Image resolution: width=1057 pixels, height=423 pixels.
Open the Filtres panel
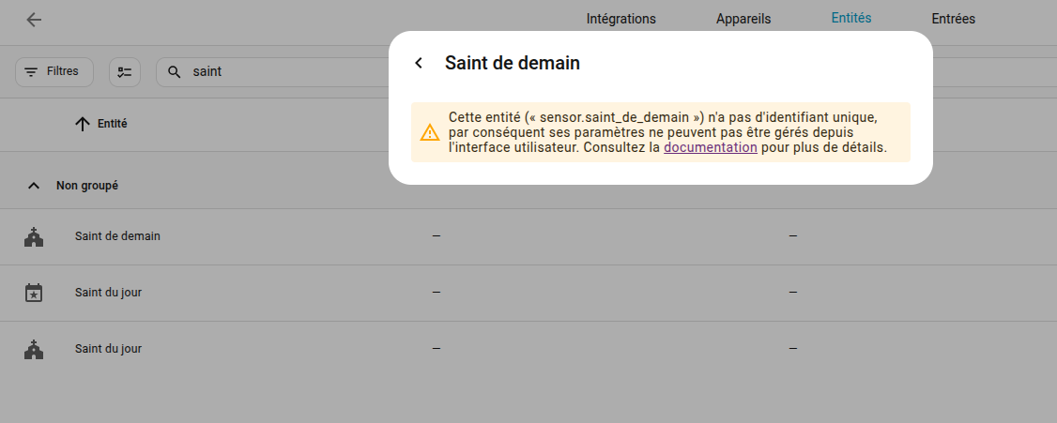(x=54, y=71)
